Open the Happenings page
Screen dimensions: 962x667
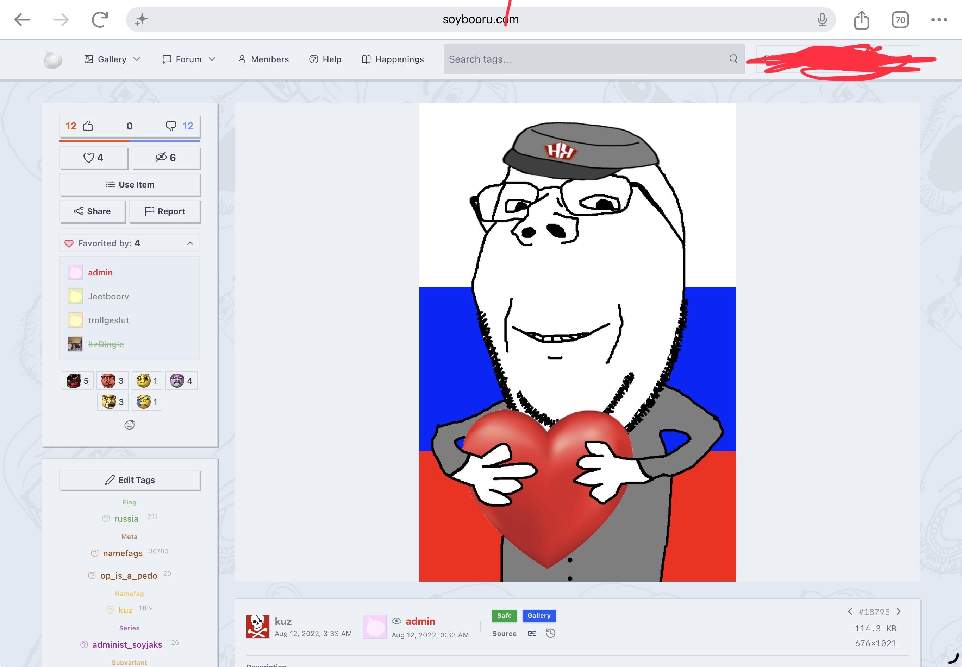point(393,59)
